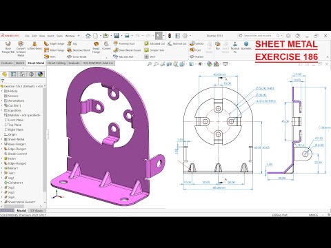The height and width of the screenshot is (248, 331).
Task: Click the Save icon
Action: click(117, 36)
